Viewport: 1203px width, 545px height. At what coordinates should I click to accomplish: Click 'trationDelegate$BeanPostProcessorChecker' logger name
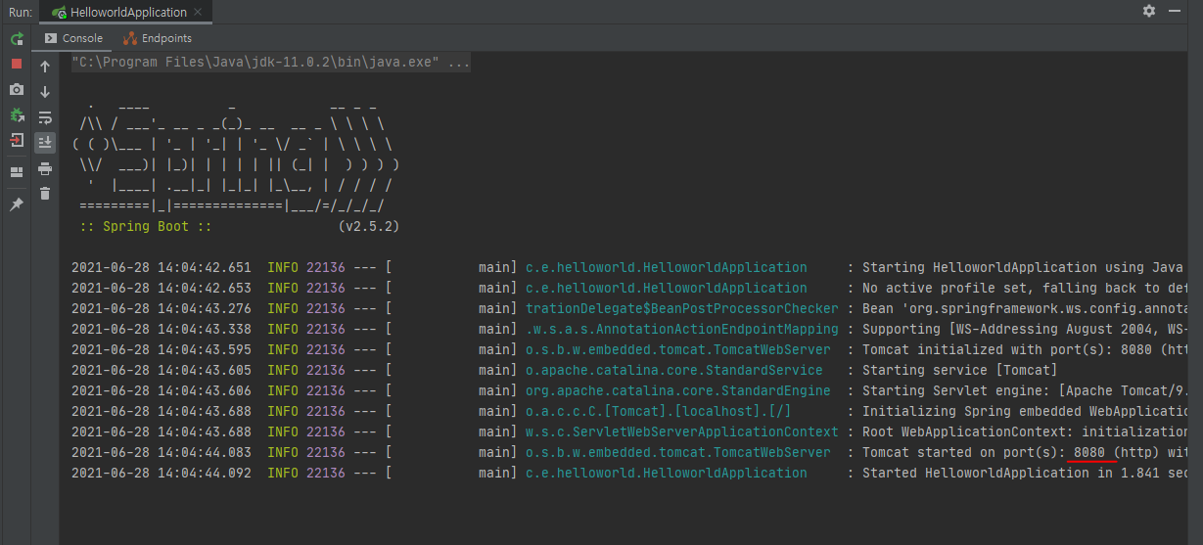[682, 308]
